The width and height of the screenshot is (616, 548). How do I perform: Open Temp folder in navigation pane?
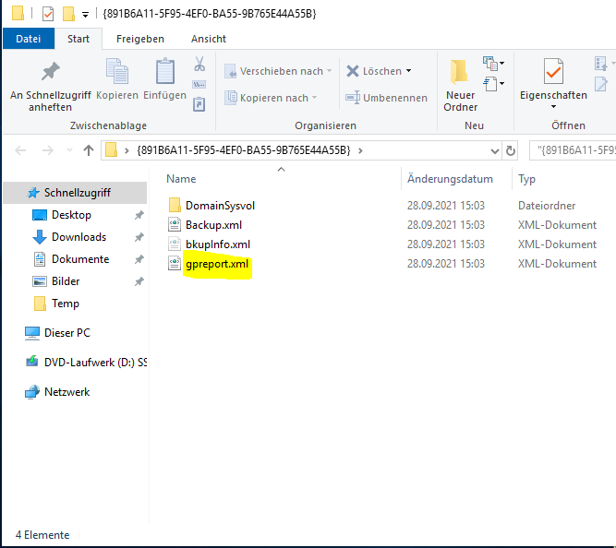pyautogui.click(x=66, y=304)
